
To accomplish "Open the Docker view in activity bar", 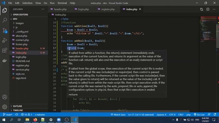I will click(x=4, y=60).
